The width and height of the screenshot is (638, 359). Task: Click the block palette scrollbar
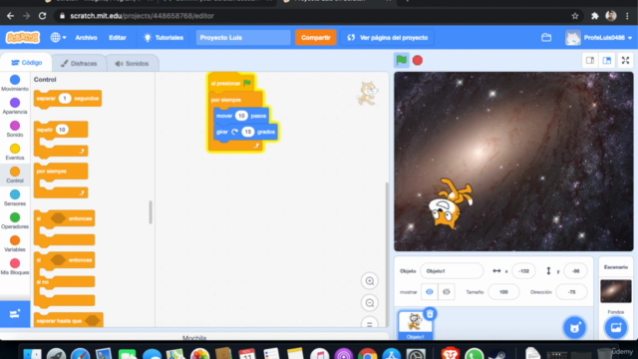151,212
